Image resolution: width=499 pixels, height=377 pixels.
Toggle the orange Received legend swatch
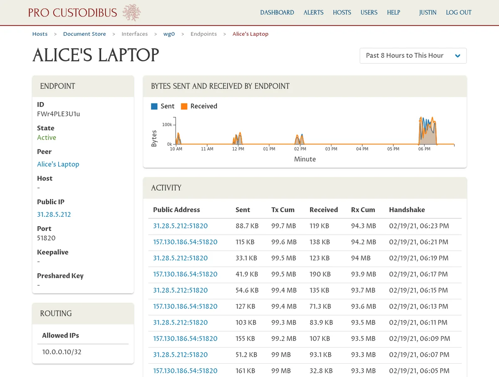(184, 106)
